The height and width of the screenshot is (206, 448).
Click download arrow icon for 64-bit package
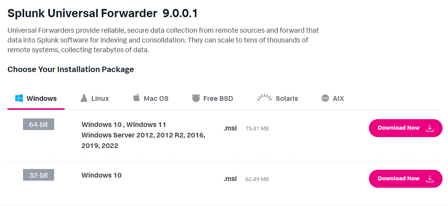pyautogui.click(x=430, y=128)
